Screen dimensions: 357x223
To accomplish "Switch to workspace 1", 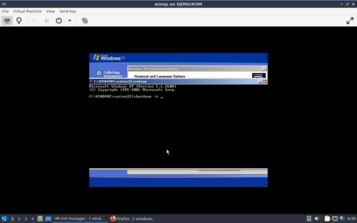I will [12, 219].
